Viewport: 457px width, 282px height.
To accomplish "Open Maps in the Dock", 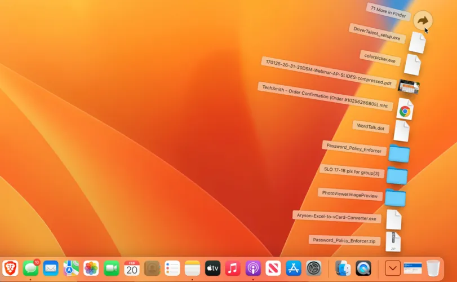I will click(71, 268).
